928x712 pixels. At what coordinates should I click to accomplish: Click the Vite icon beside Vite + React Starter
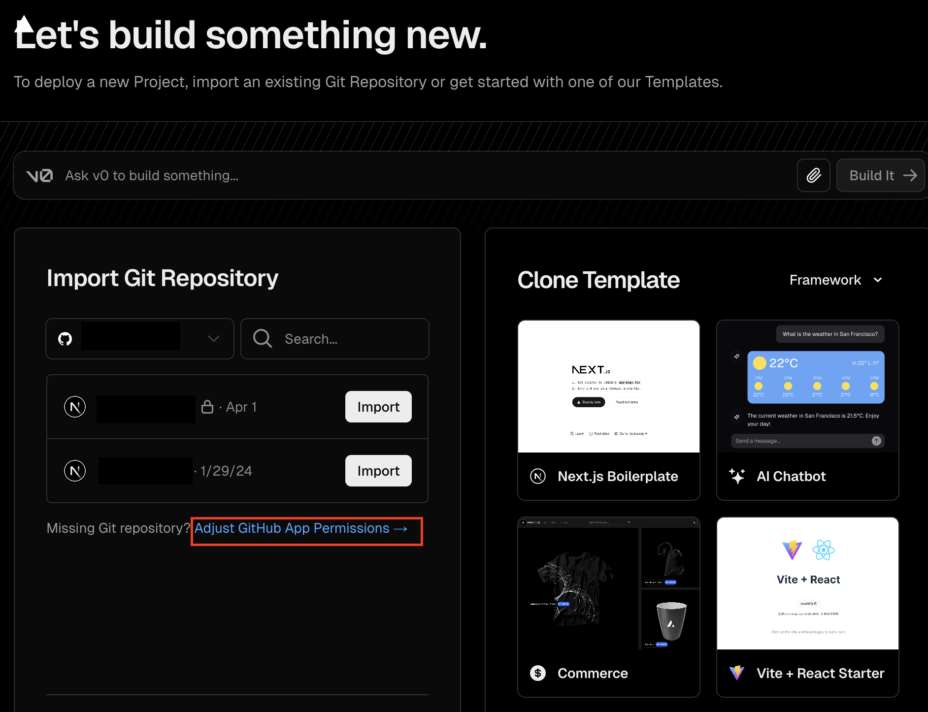coord(737,673)
